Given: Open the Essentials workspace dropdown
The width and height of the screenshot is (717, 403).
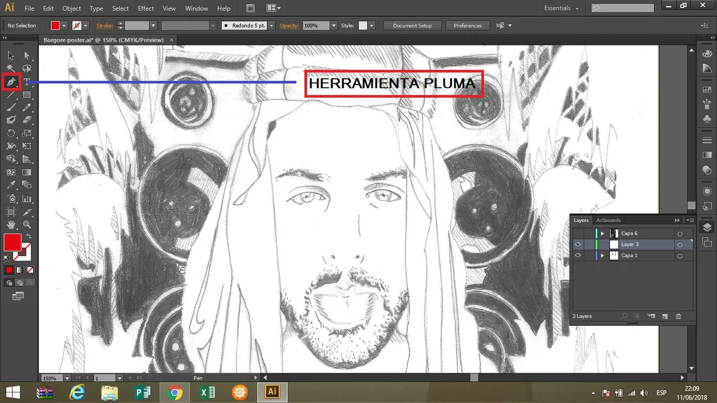Looking at the screenshot, I should [561, 8].
